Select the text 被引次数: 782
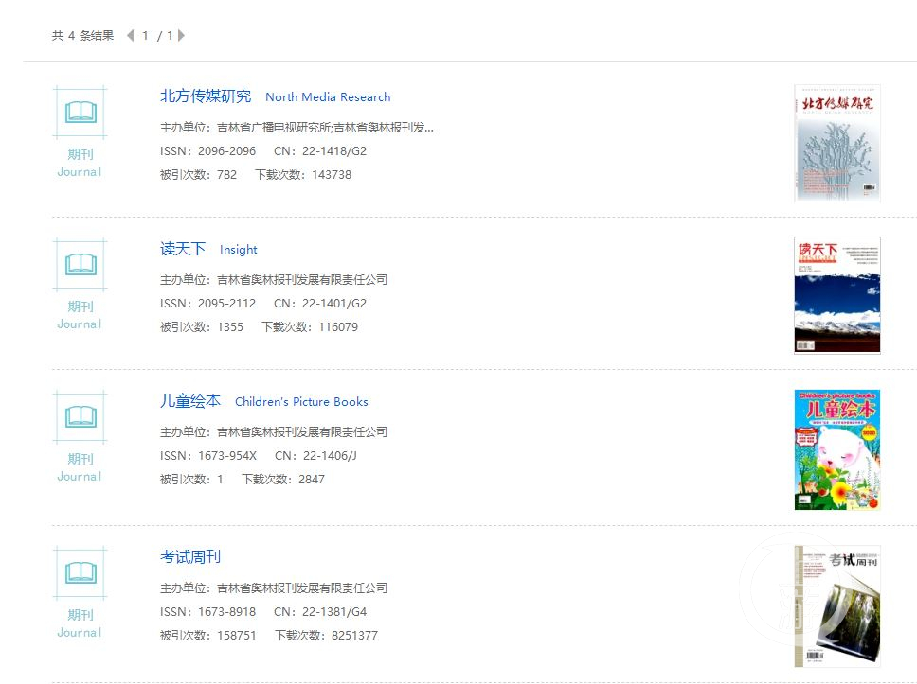This screenshot has width=917, height=684. pyautogui.click(x=198, y=175)
